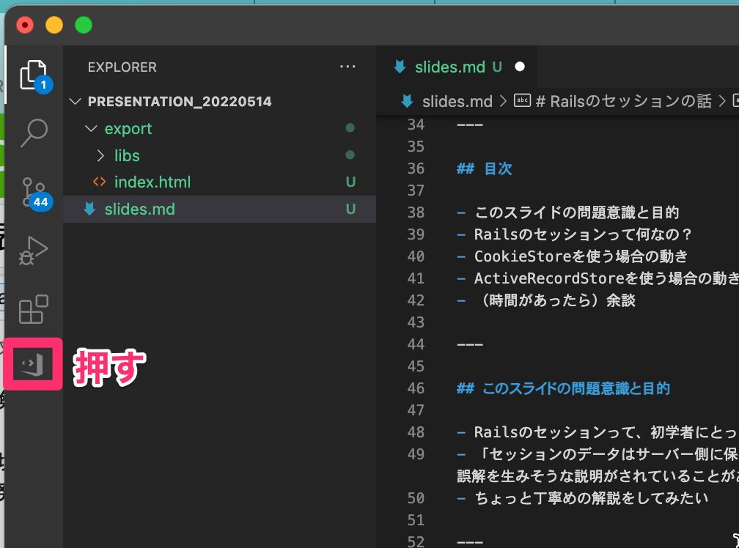
Task: Click the slides.md tab markdown icon
Action: click(x=400, y=67)
